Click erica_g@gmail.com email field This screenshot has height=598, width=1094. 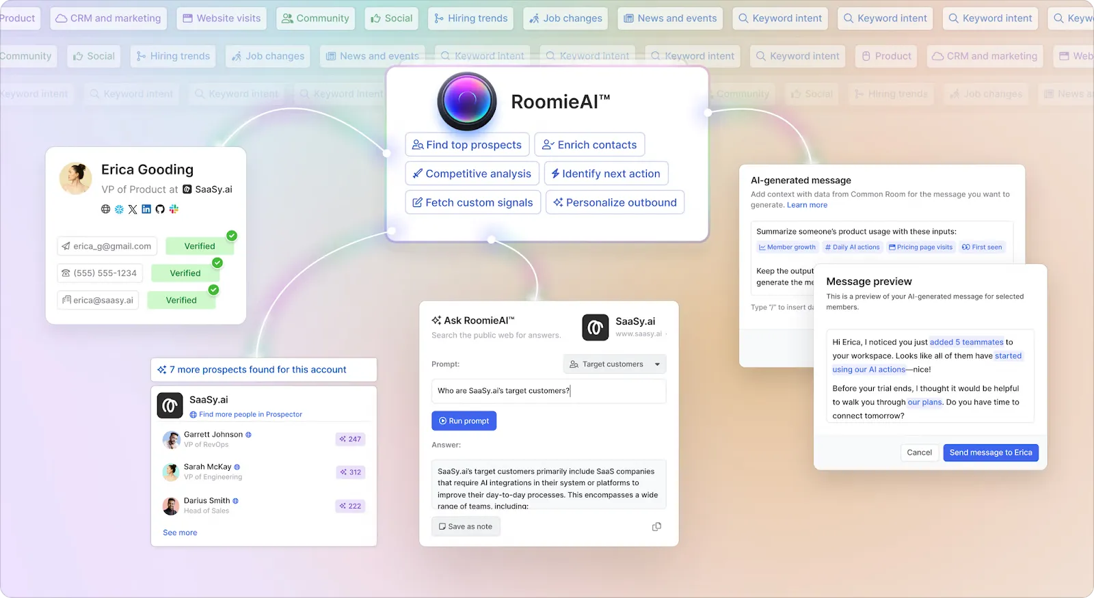tap(107, 246)
